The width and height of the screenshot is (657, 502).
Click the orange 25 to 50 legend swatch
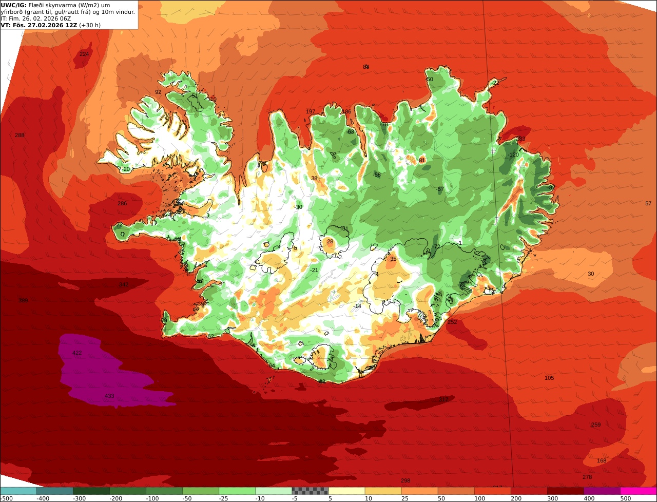coord(419,491)
